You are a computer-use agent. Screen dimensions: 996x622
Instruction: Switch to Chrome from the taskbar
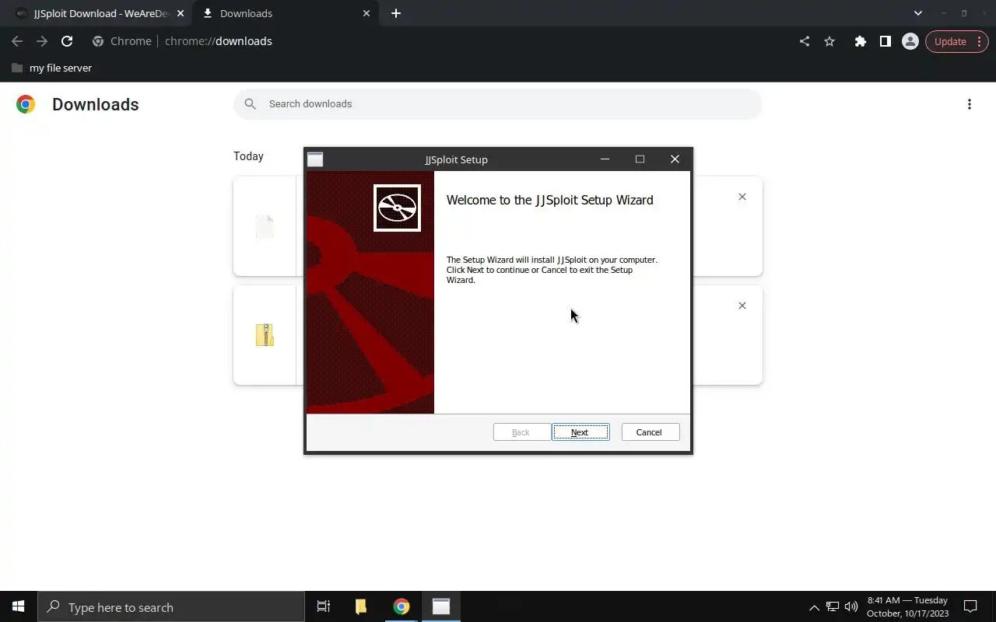[402, 607]
